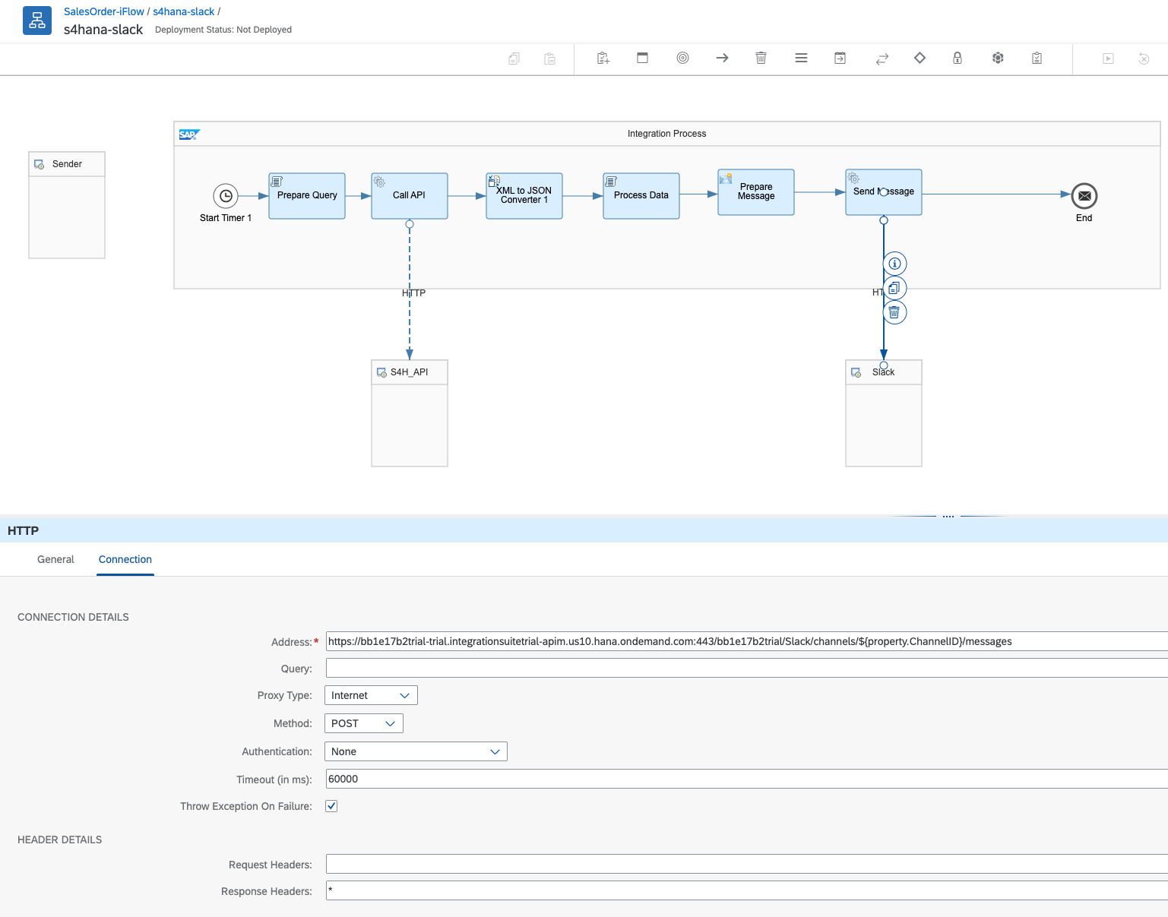The width and height of the screenshot is (1168, 917).
Task: Click the Integration Process pool title
Action: [x=666, y=134]
